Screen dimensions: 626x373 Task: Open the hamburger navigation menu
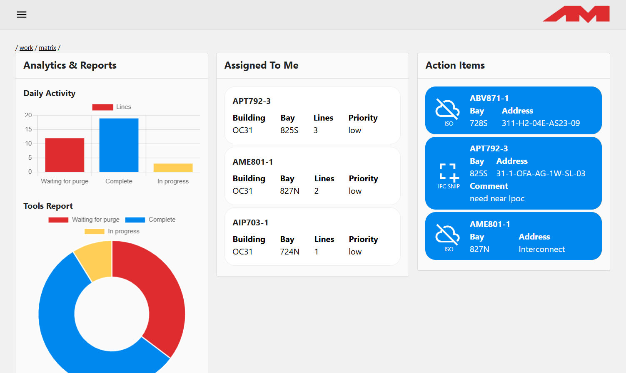(22, 15)
